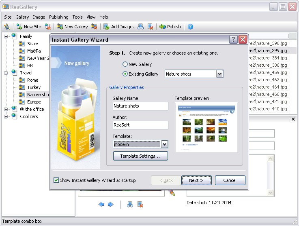The height and width of the screenshot is (226, 299).
Task: Click the find images binoculars toolbar icon
Action: click(140, 27)
